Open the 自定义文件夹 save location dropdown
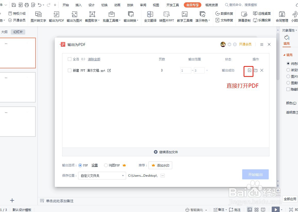 (102, 175)
